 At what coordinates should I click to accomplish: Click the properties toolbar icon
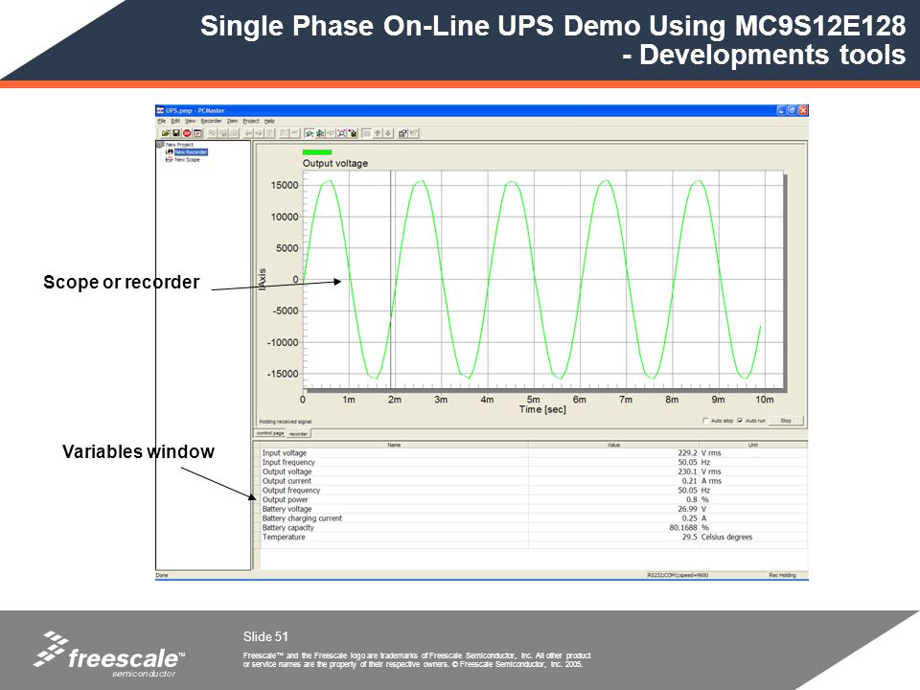[402, 133]
